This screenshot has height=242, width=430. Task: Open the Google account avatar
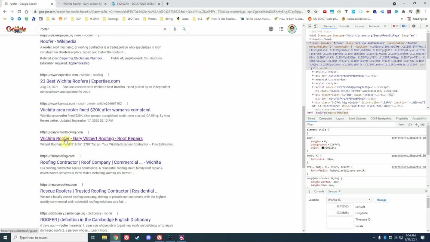(x=292, y=29)
